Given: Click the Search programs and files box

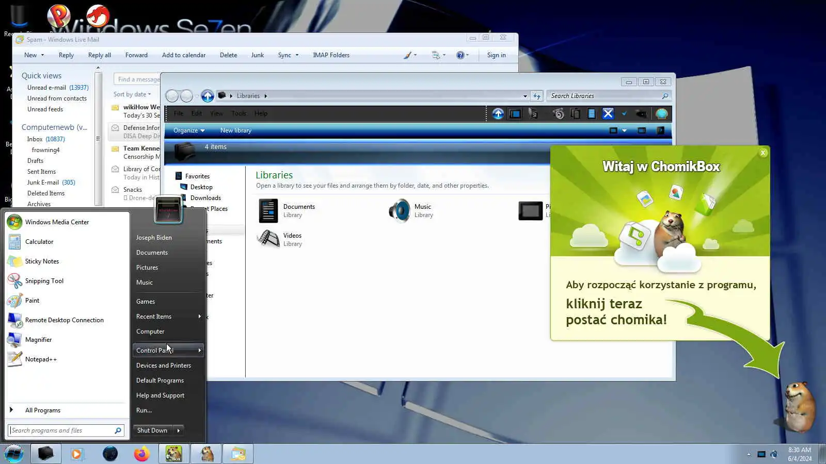Looking at the screenshot, I should tap(66, 430).
